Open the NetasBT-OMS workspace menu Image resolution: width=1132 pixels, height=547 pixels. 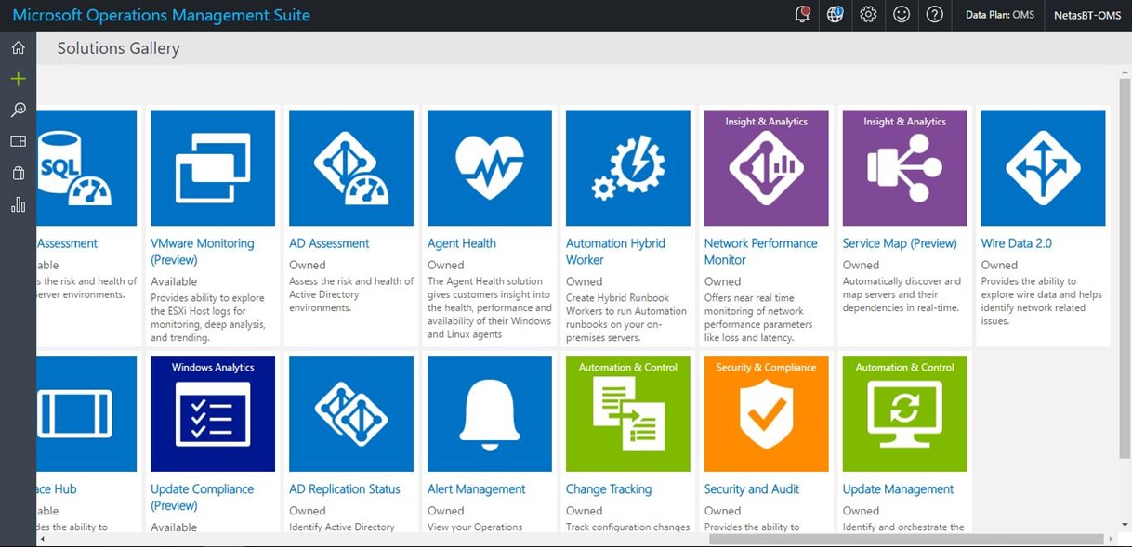point(1087,15)
